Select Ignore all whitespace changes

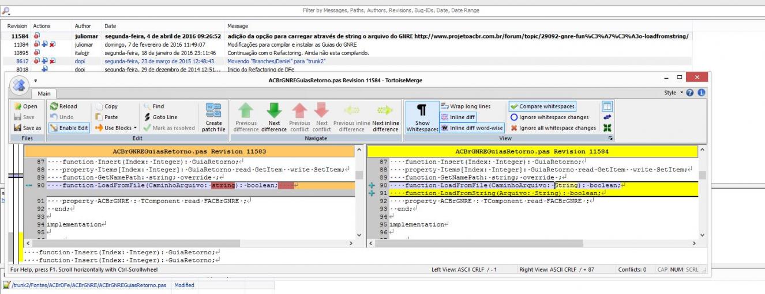(x=553, y=128)
